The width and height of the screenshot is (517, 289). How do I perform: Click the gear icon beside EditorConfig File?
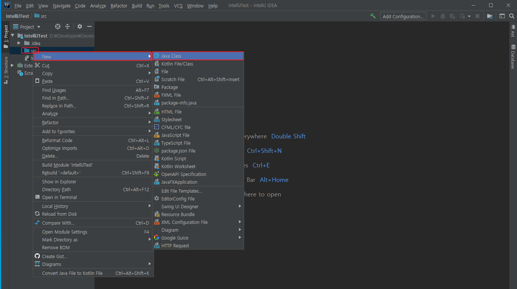(157, 199)
